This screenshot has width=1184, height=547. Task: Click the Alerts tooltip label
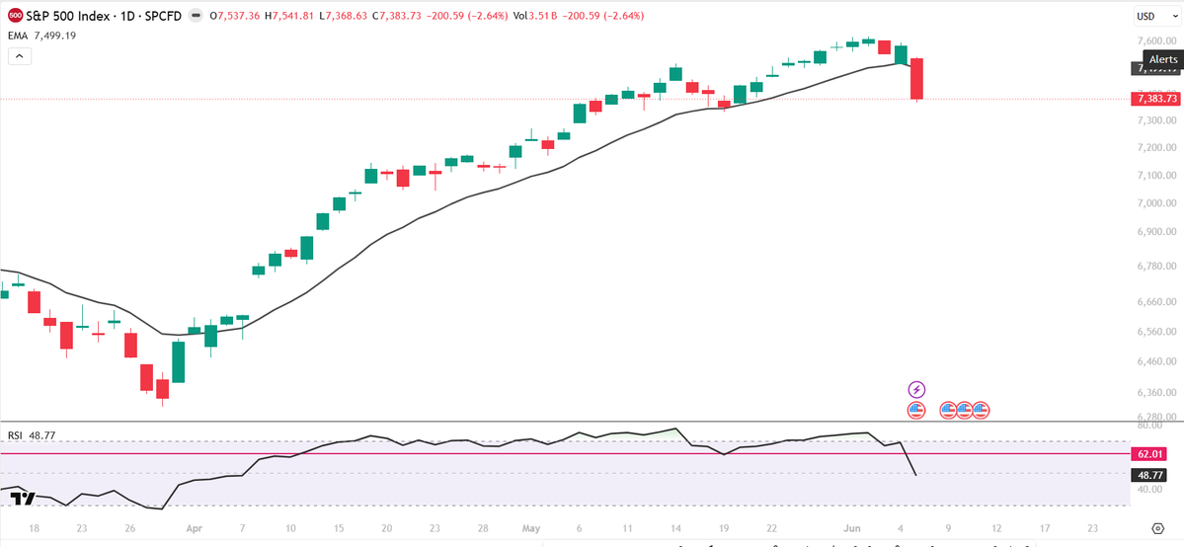[1162, 59]
